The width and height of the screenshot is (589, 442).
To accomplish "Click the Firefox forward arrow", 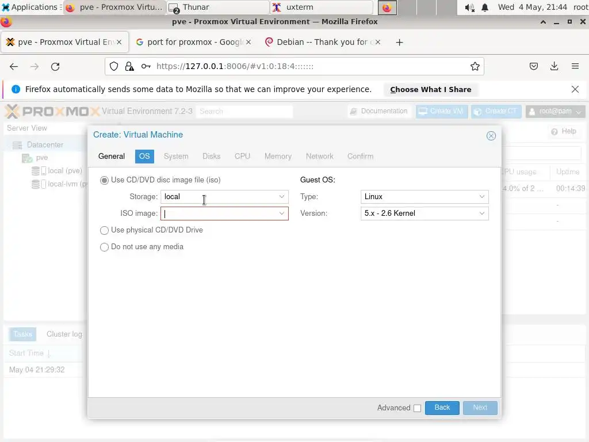I will 35,67.
